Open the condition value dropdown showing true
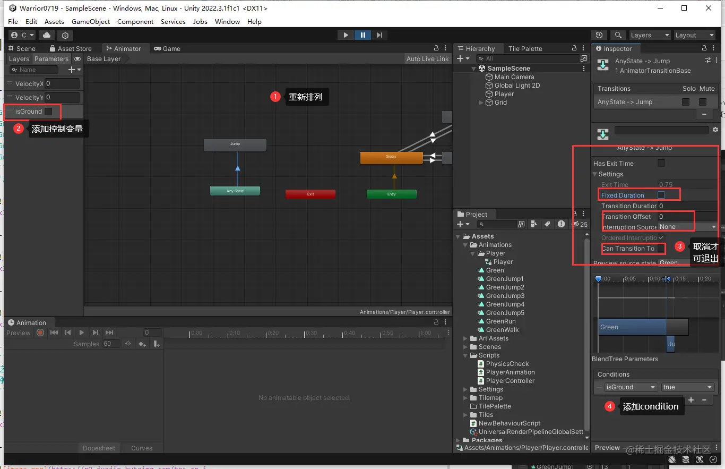The width and height of the screenshot is (725, 469). (688, 387)
